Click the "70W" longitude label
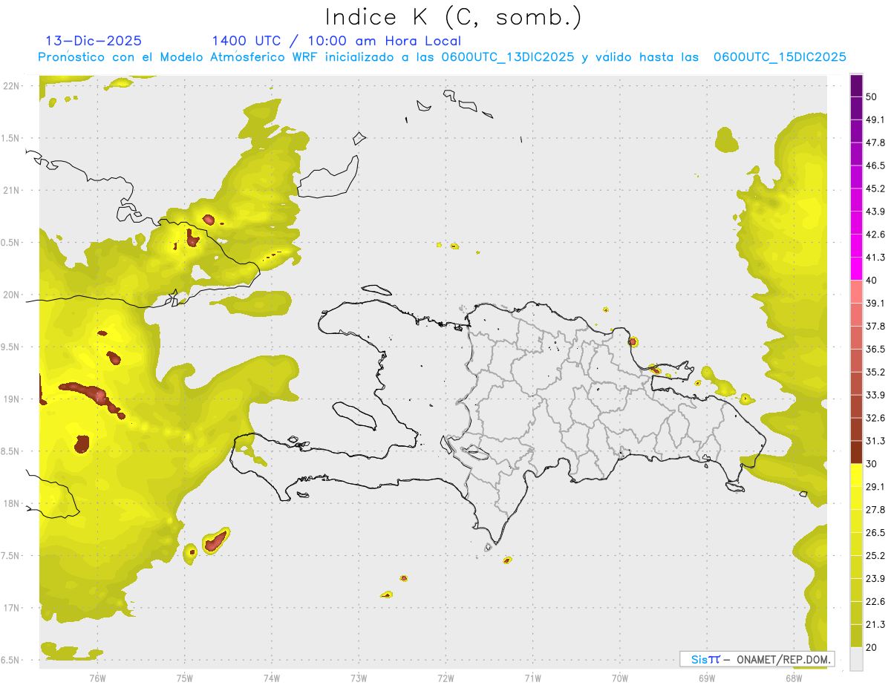Screen dimensions: 891x688 (620, 678)
